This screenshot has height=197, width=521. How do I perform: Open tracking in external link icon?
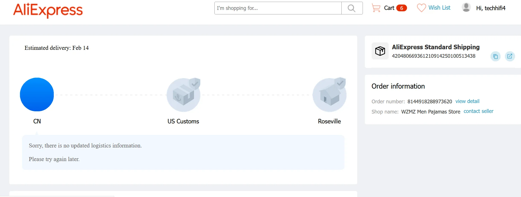click(510, 56)
